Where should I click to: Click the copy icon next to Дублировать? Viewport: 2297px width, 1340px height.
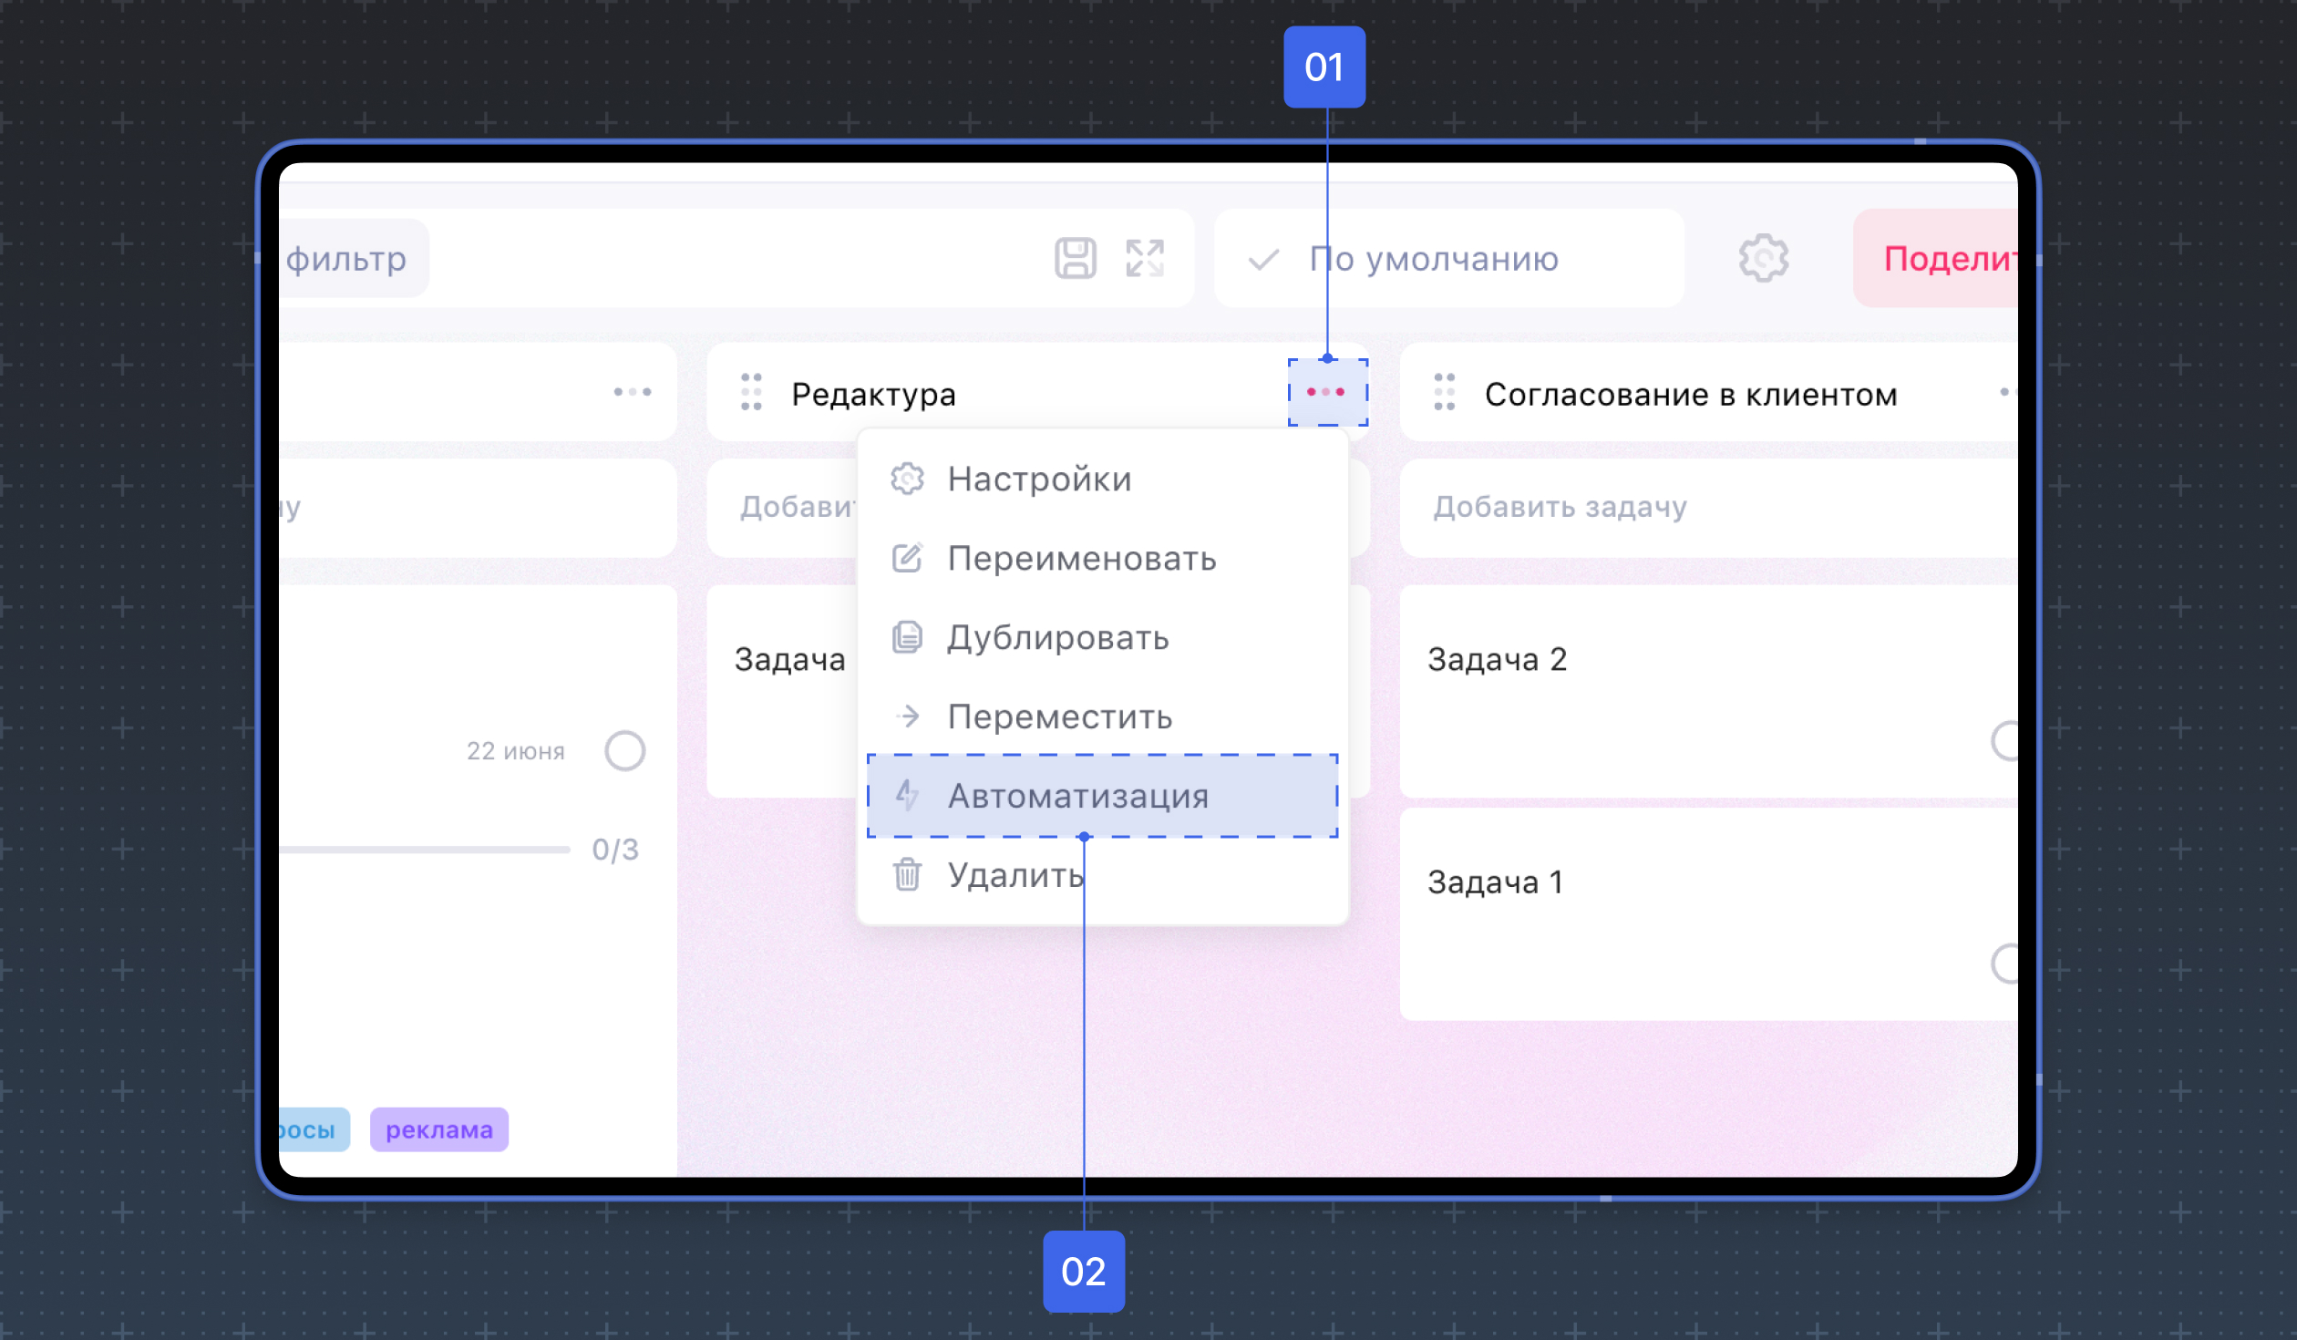point(907,637)
